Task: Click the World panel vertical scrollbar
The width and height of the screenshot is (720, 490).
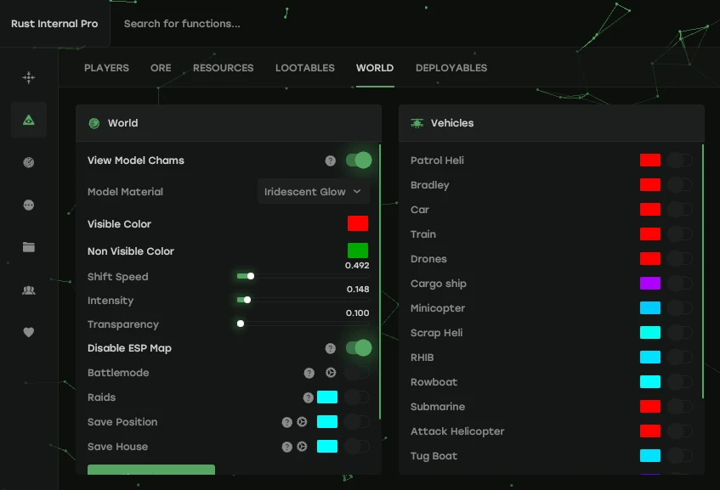Action: [380, 282]
